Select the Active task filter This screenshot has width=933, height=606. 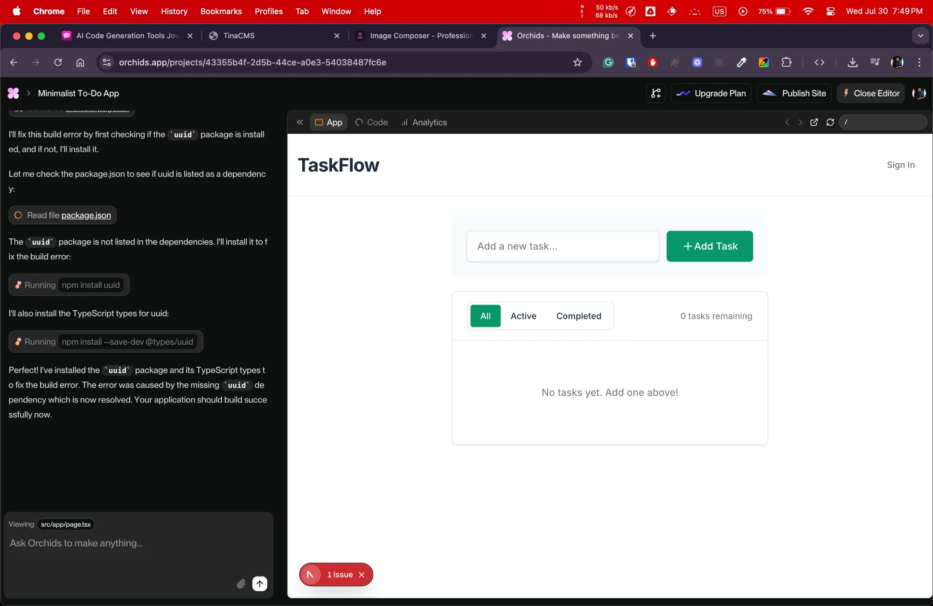[523, 316]
